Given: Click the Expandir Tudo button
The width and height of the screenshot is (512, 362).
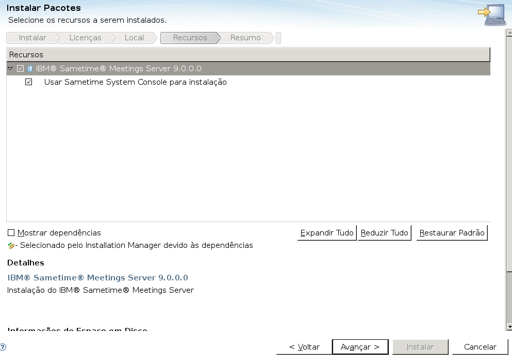Looking at the screenshot, I should click(x=327, y=233).
